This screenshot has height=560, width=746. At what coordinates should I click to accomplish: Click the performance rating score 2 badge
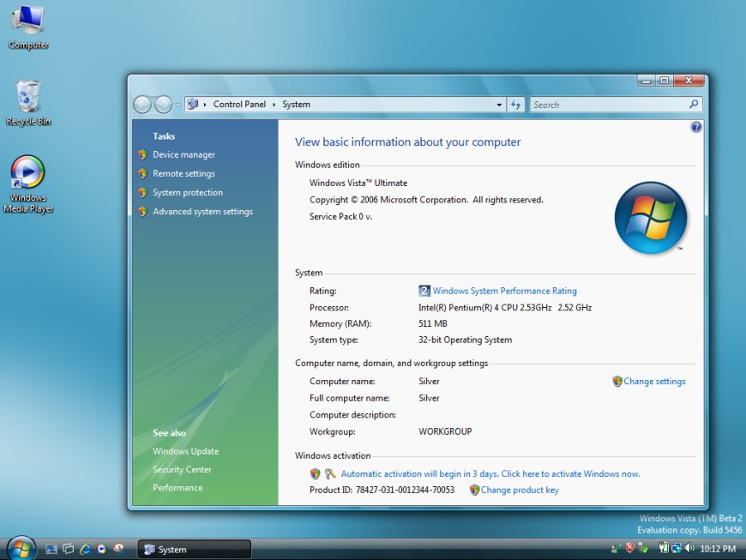coord(424,291)
